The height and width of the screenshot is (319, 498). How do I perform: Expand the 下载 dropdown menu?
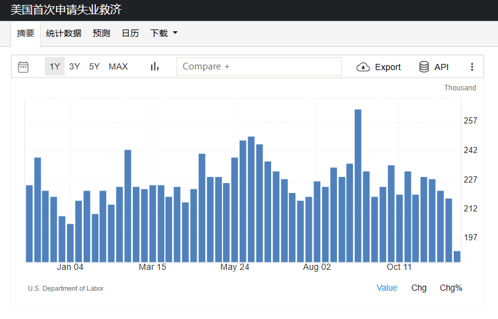(x=164, y=33)
